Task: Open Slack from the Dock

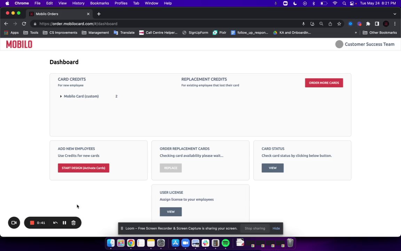Action: [205, 243]
